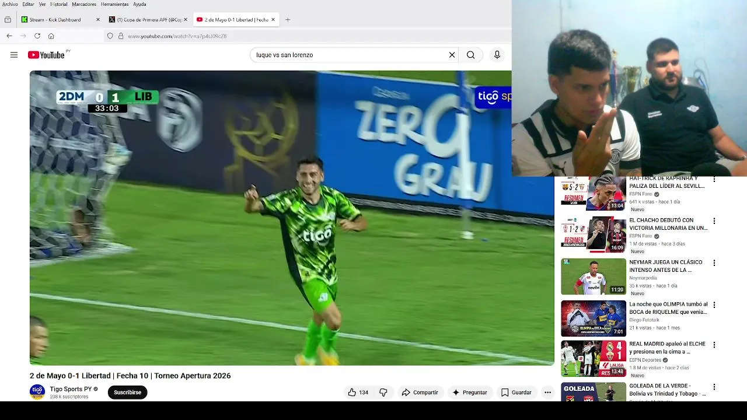The image size is (747, 420).
Task: Open Tigo Sports PY channel avatar
Action: click(x=37, y=392)
